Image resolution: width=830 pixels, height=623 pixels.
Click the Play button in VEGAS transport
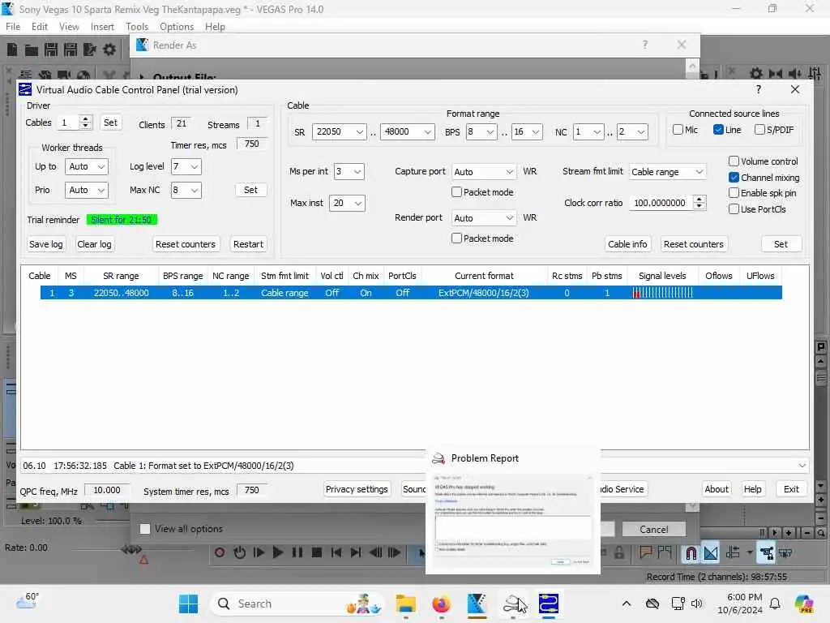click(278, 552)
